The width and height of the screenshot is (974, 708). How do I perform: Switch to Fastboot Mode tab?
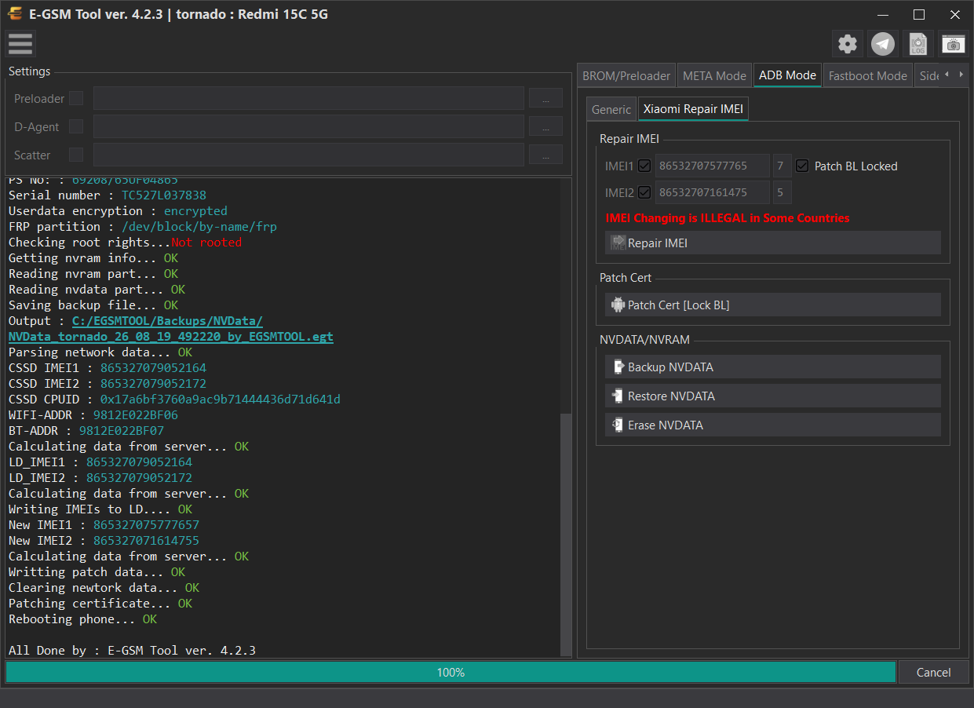[867, 75]
